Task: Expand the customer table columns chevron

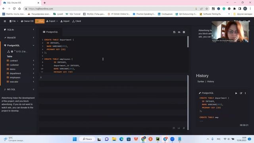Action: tap(33, 65)
